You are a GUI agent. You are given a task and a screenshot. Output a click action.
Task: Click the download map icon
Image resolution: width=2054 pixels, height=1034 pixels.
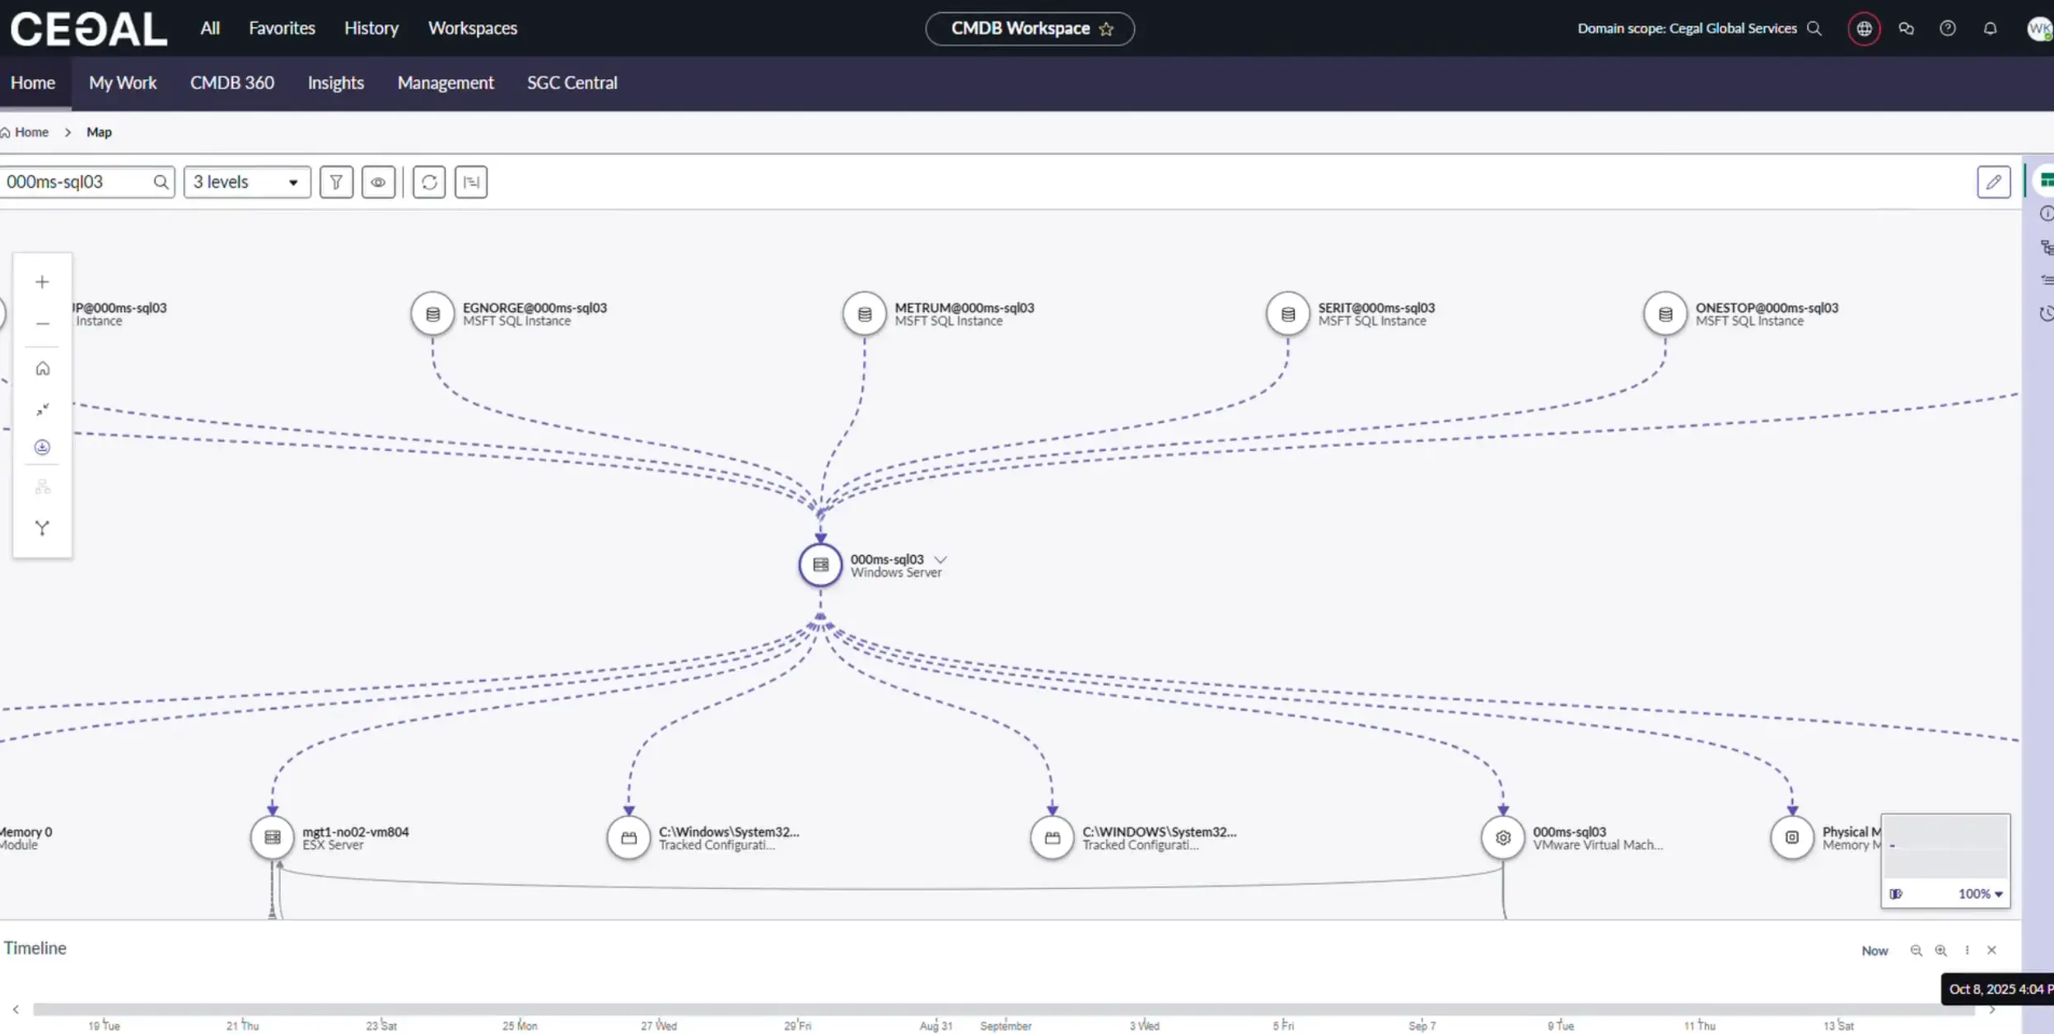coord(42,447)
